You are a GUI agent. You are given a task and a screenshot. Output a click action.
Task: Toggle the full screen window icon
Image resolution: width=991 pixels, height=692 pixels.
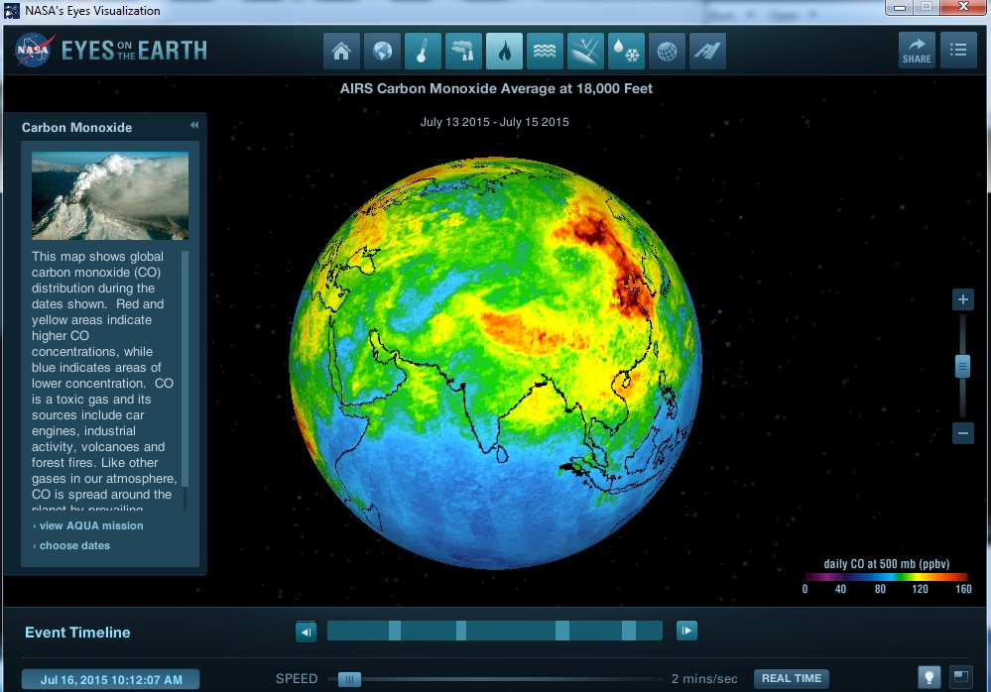coord(961,677)
